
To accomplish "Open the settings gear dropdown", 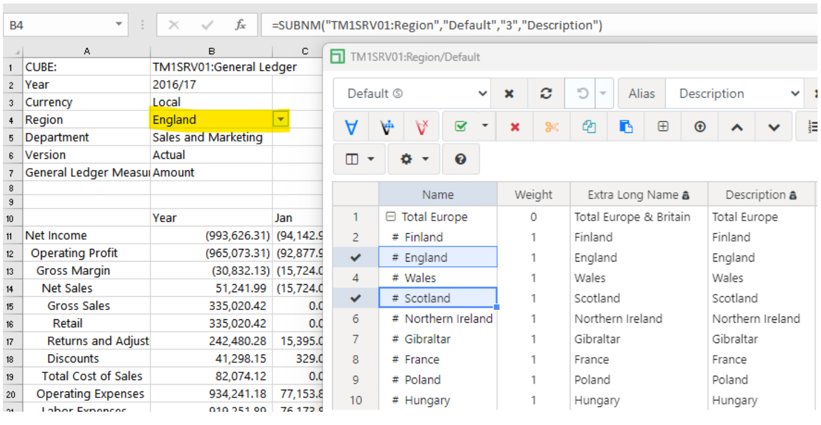I will pos(413,159).
